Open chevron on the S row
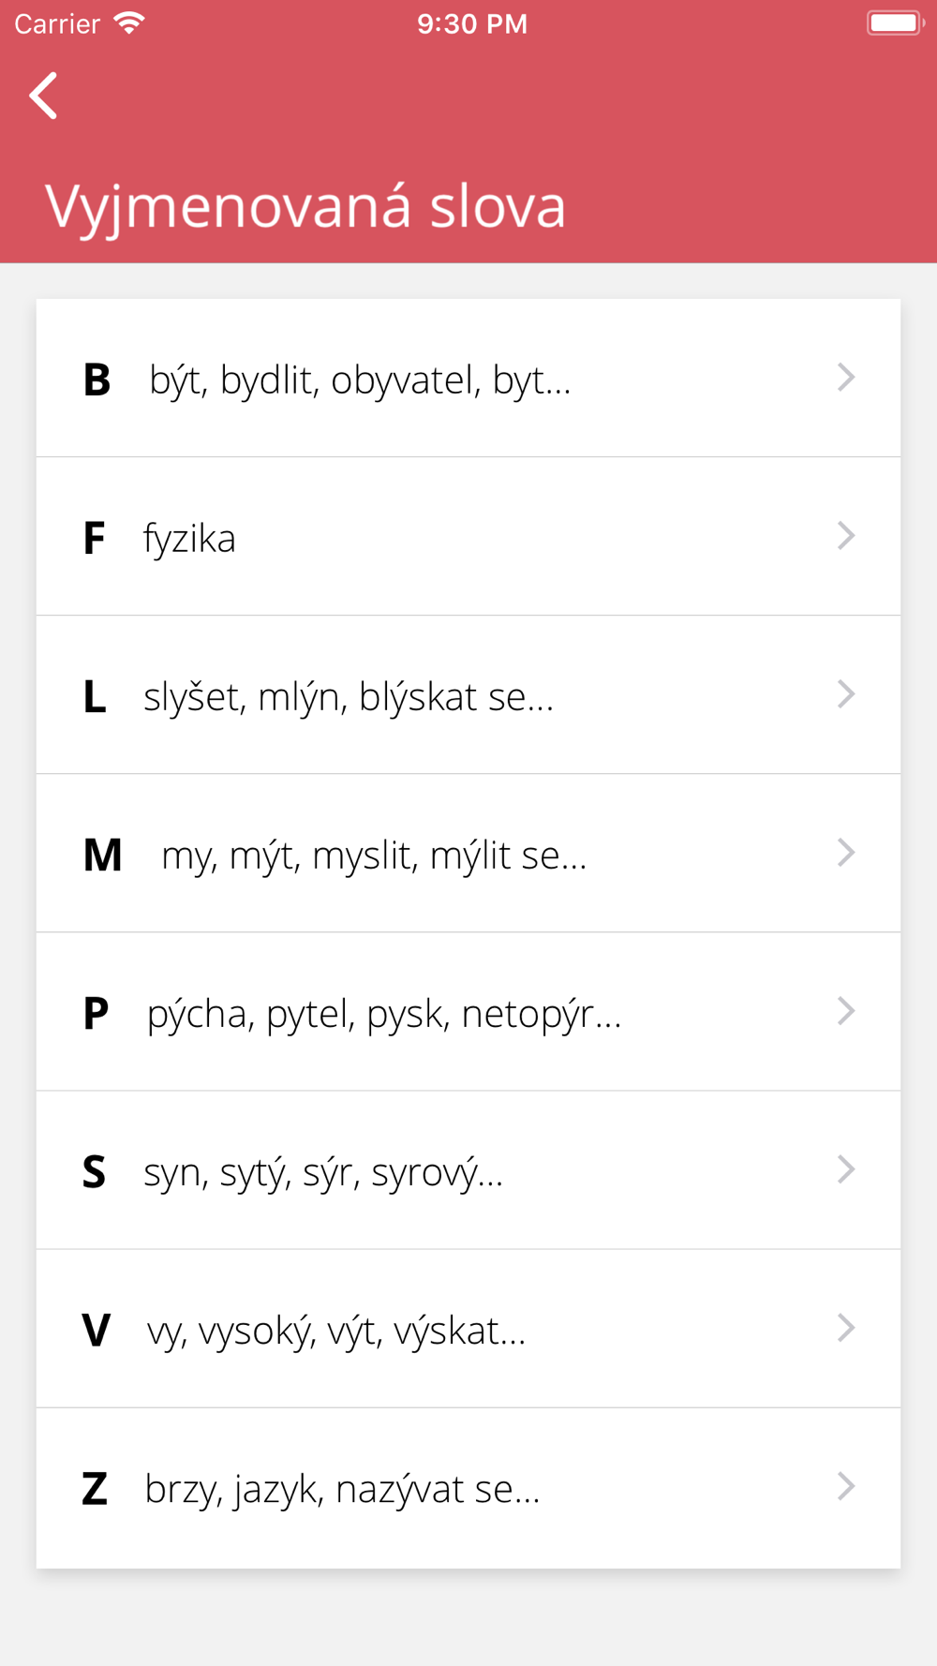 point(846,1169)
